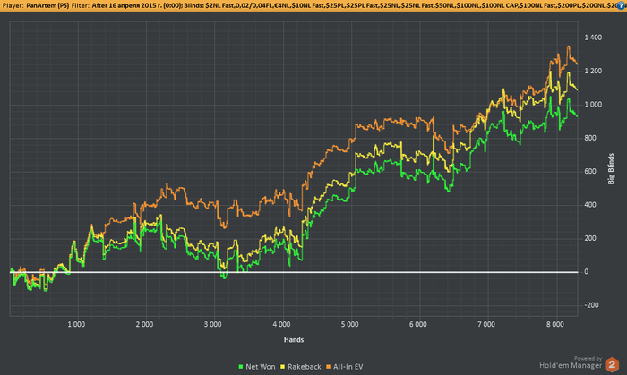The height and width of the screenshot is (375, 627).
Task: Click the 7 000 hands axis label
Action: point(486,324)
